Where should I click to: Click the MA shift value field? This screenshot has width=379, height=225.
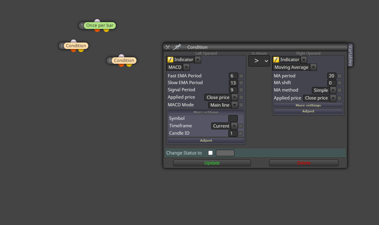pos(332,83)
